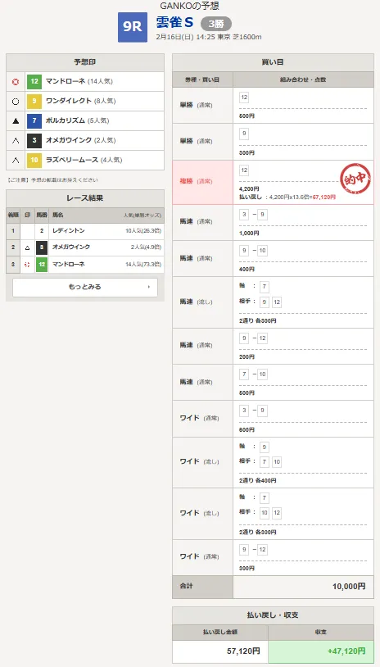The image size is (380, 667).
Task: Select horse name マンドローネ in 予想印 list
Action: pos(66,81)
